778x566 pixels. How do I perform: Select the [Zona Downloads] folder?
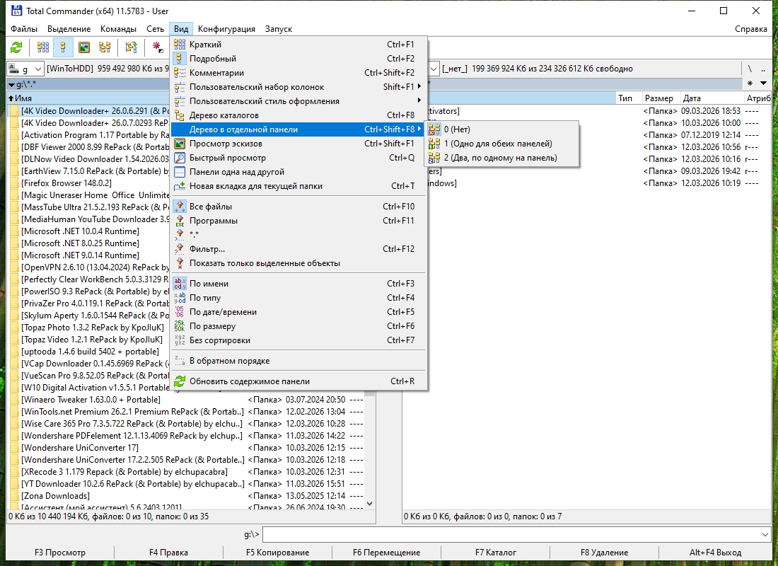(x=56, y=496)
